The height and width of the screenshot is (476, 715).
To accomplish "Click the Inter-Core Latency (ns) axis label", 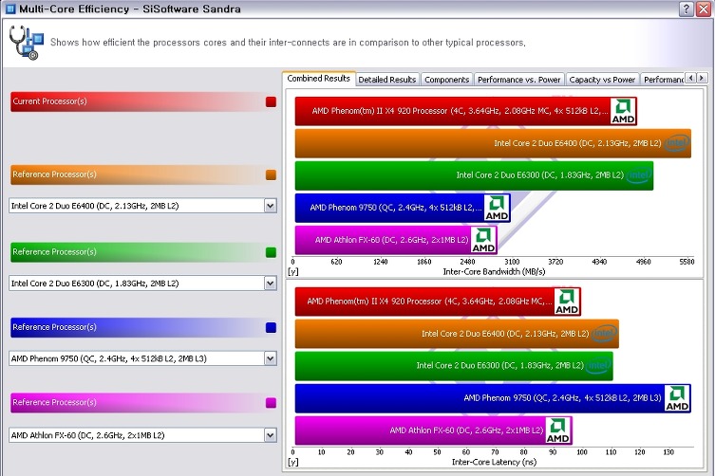I will click(x=494, y=463).
